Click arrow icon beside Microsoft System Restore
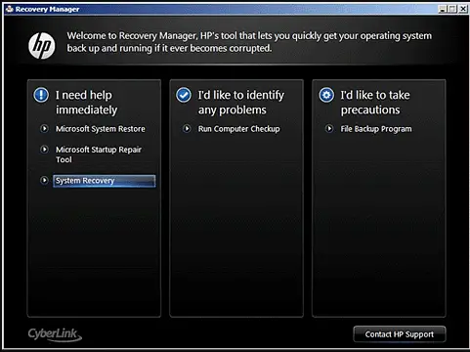Viewport: 470px width, 352px height. (x=44, y=129)
